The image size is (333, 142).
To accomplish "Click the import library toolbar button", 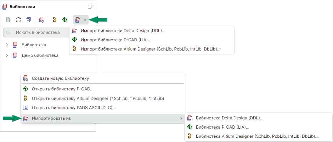I will pyautogui.click(x=78, y=20).
